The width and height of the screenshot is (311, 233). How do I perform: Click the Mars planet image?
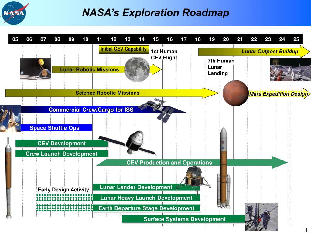click(x=235, y=93)
